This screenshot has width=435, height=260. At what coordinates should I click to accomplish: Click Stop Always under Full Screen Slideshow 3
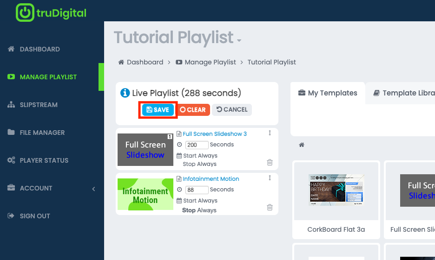tap(199, 164)
